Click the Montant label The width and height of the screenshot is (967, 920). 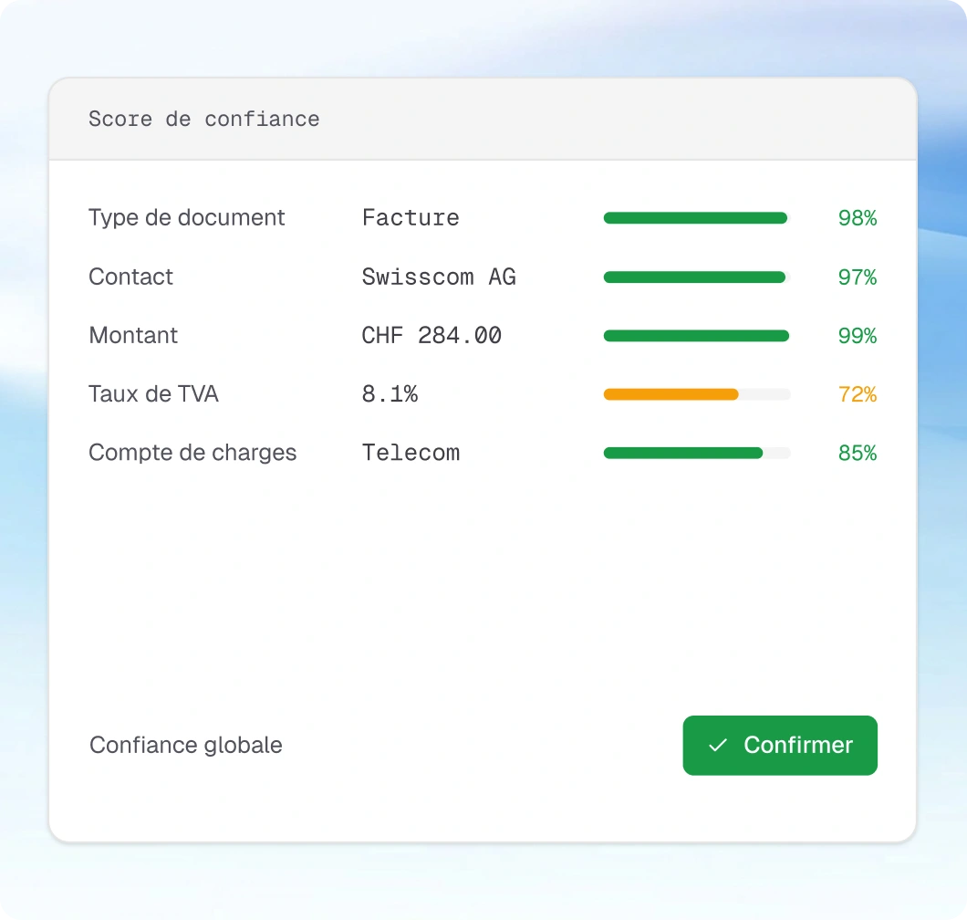(133, 335)
